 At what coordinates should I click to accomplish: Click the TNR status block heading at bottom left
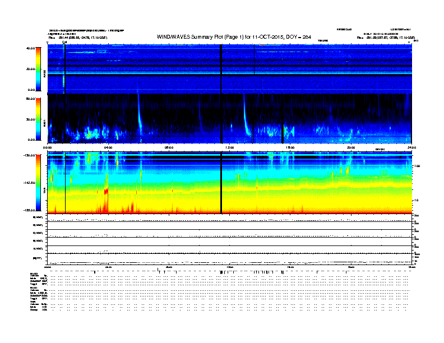(x=33, y=302)
